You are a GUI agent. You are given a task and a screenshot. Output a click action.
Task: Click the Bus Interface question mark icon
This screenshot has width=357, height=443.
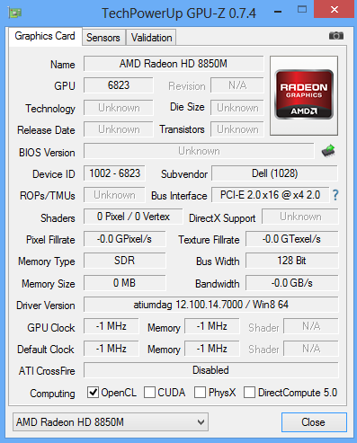(335, 195)
